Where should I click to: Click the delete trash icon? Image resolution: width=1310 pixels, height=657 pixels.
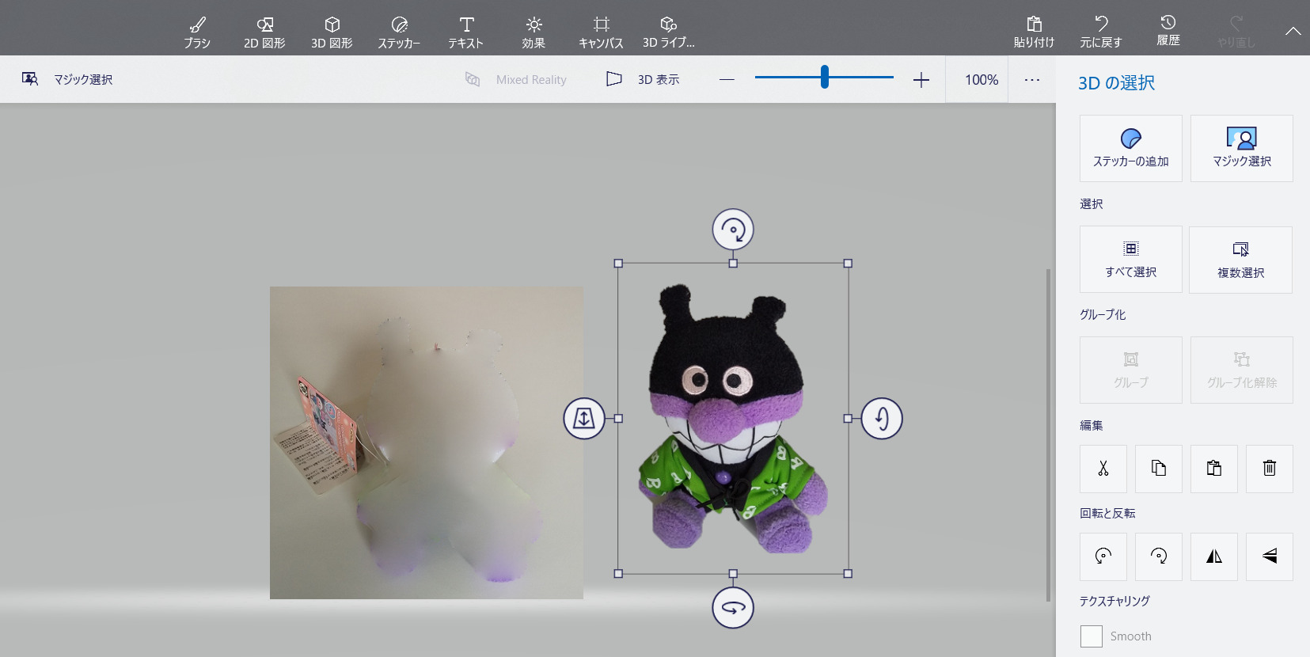click(1270, 469)
